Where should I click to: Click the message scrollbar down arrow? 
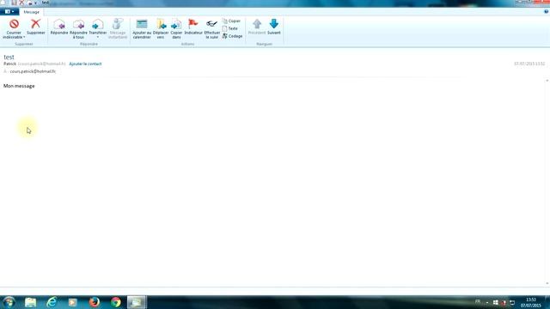[547, 283]
